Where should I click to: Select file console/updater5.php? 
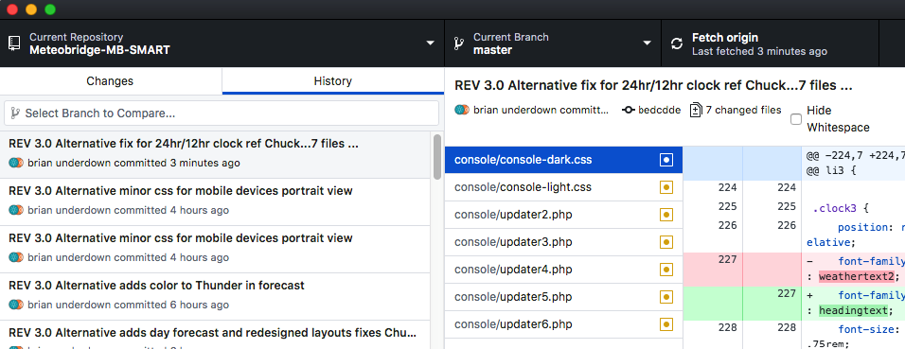pos(563,296)
